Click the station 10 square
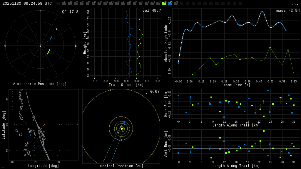This screenshot has height=169, width=301. point(117,4)
